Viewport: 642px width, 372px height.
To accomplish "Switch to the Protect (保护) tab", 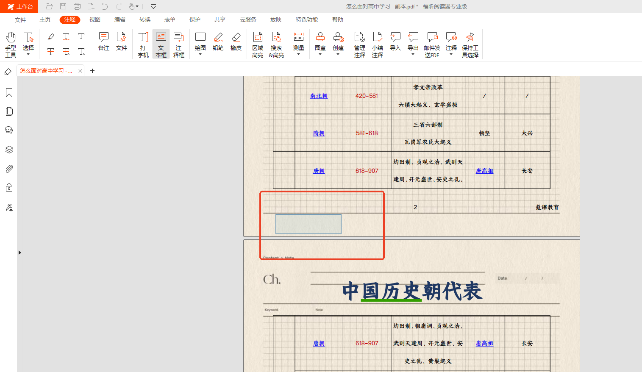I will 195,19.
